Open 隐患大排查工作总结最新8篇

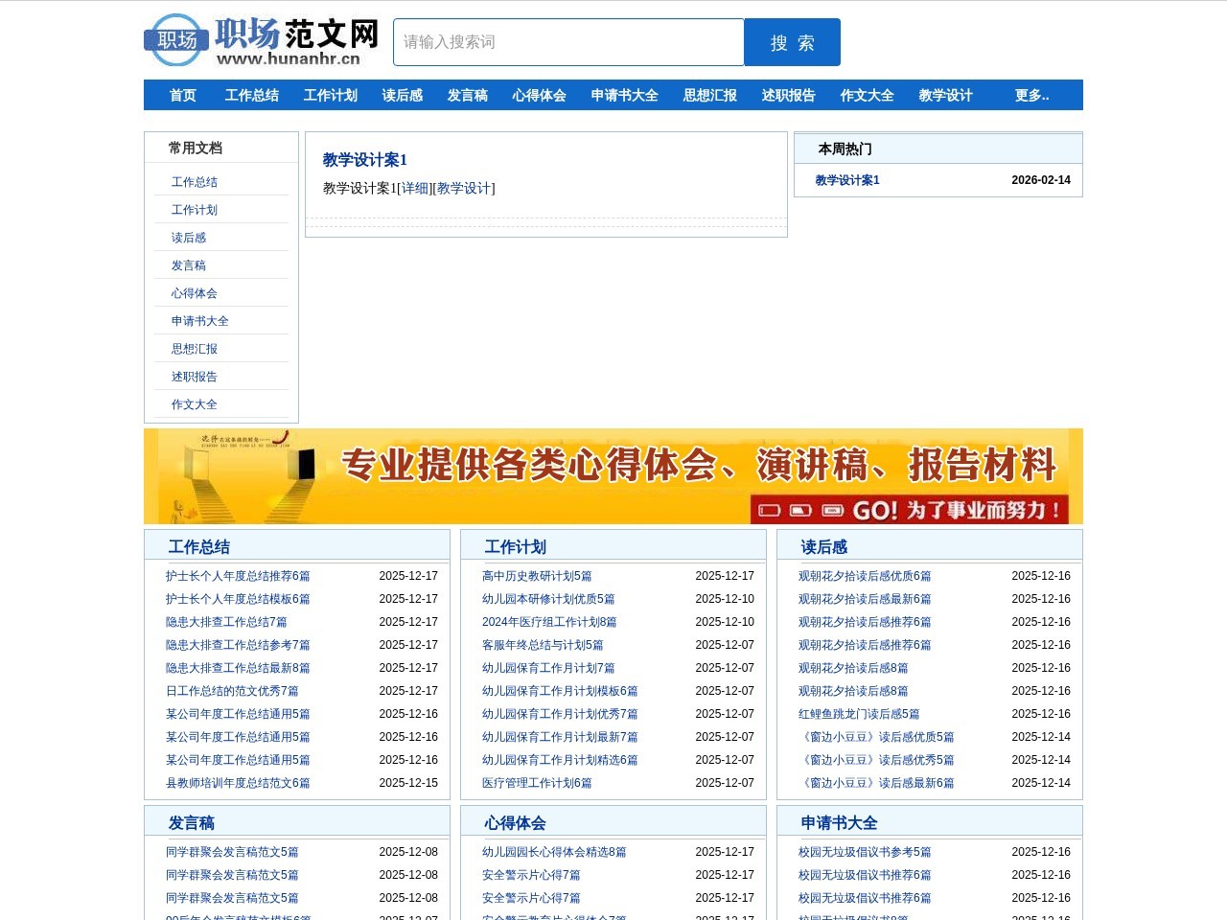tap(238, 668)
